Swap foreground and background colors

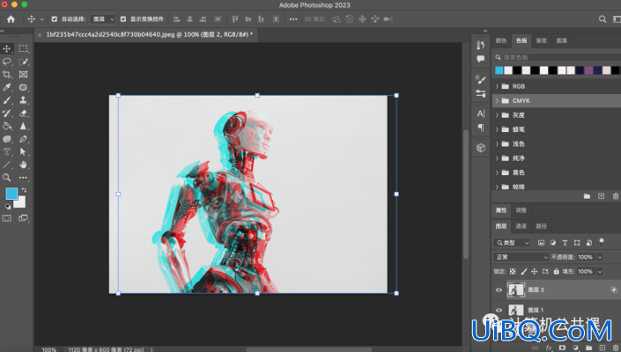pyautogui.click(x=24, y=190)
